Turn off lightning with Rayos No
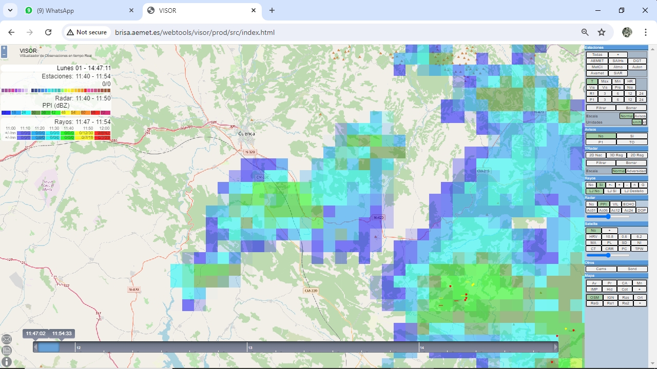This screenshot has width=657, height=369. point(591,185)
